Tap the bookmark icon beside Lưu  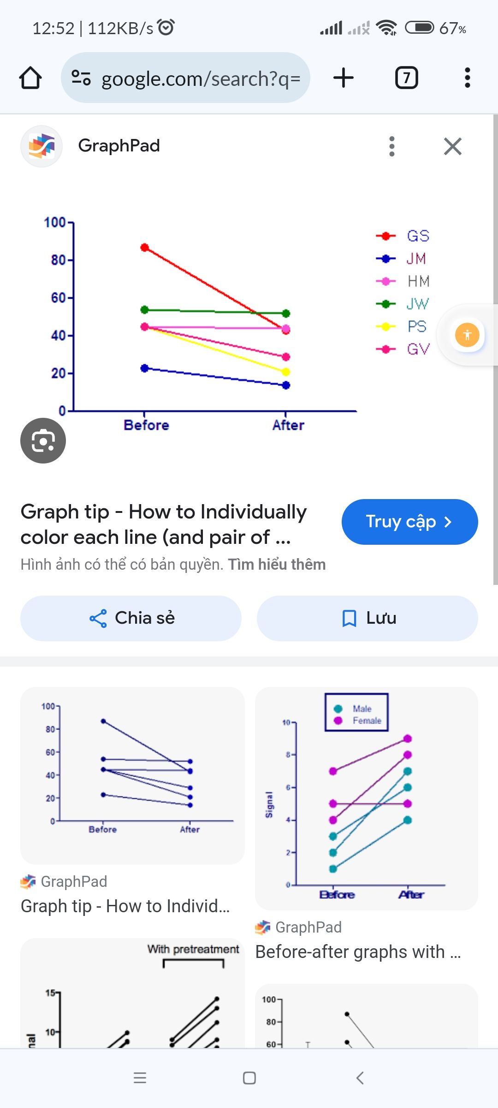coord(350,618)
